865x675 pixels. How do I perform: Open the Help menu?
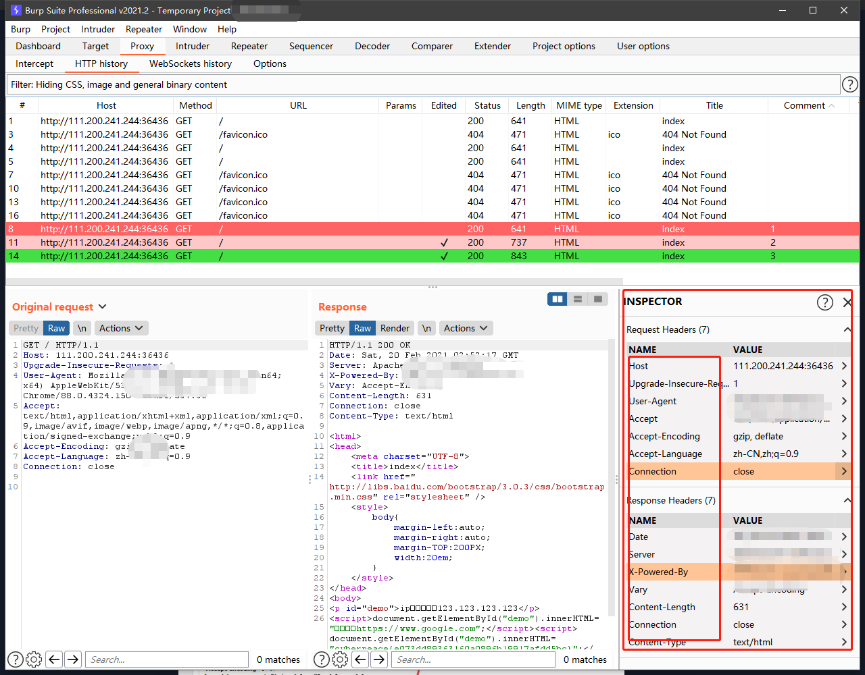pos(227,29)
